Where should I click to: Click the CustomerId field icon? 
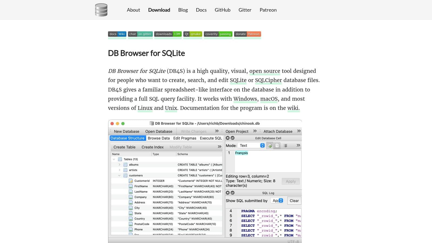(x=130, y=181)
